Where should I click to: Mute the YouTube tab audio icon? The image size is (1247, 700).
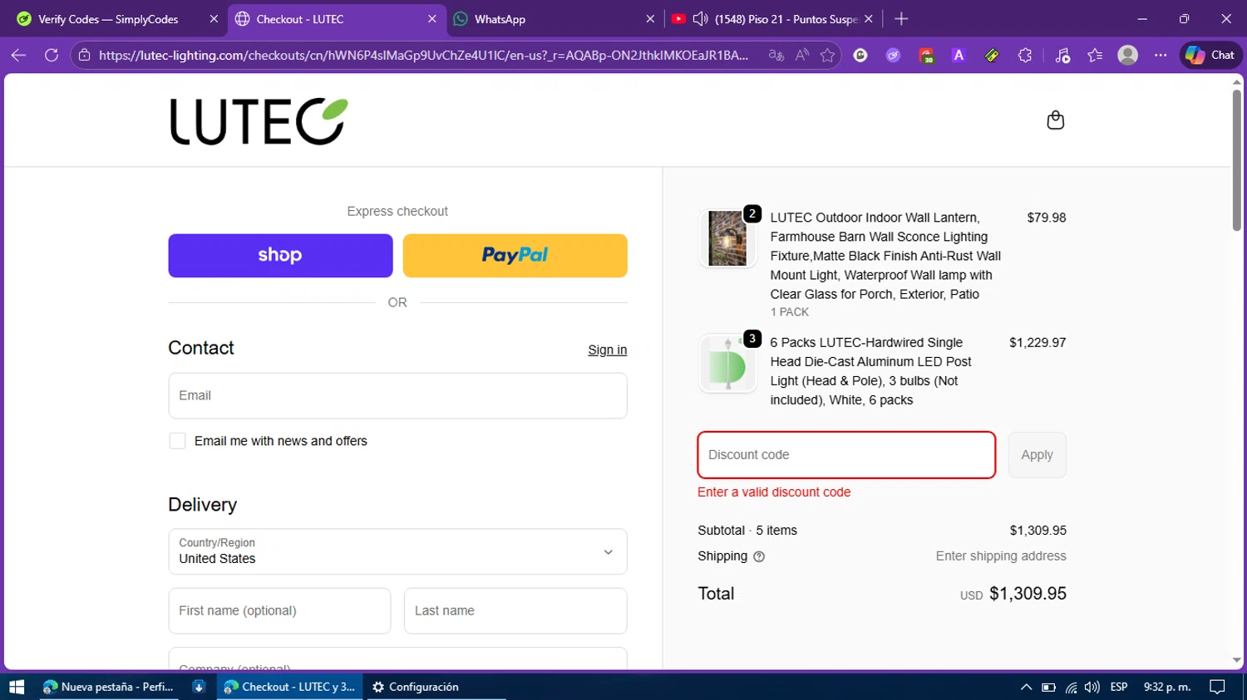[x=700, y=19]
